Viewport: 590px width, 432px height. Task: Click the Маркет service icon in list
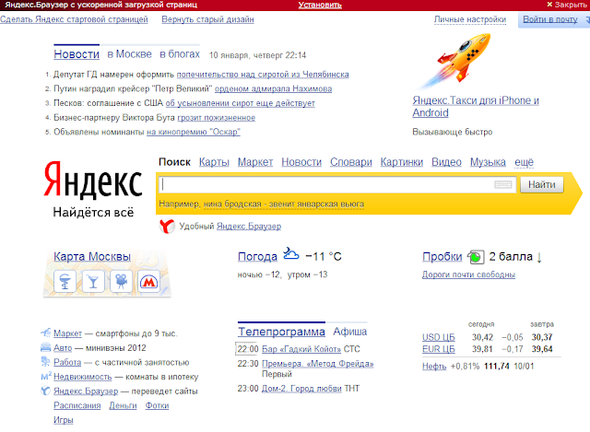[46, 333]
